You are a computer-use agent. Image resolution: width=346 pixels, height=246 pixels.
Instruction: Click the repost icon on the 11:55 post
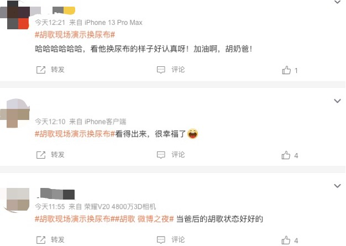pos(41,240)
